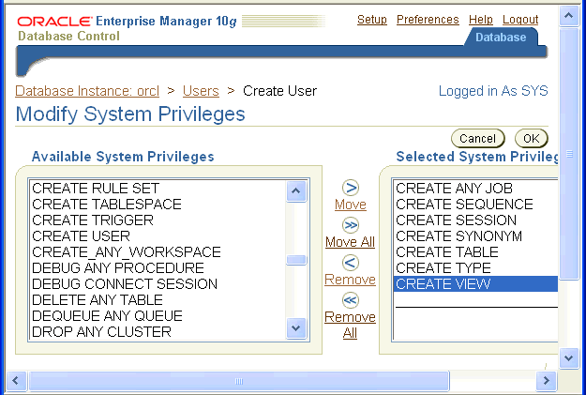Screen dimensions: 586x395
Task: Select DROP ANY CLUSTER privilege
Action: 101,332
